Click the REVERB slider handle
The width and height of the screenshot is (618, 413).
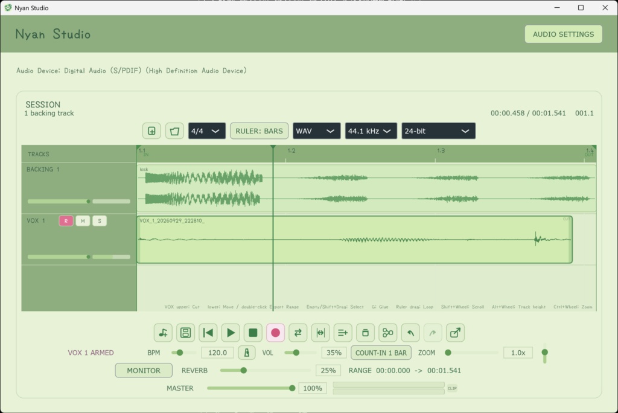244,370
